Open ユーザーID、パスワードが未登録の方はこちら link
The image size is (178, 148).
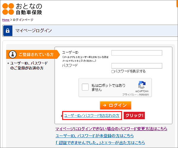95,136
